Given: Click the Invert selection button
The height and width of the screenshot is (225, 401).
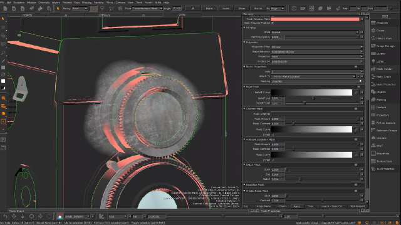Looking at the screenshot, I should coord(226,8).
